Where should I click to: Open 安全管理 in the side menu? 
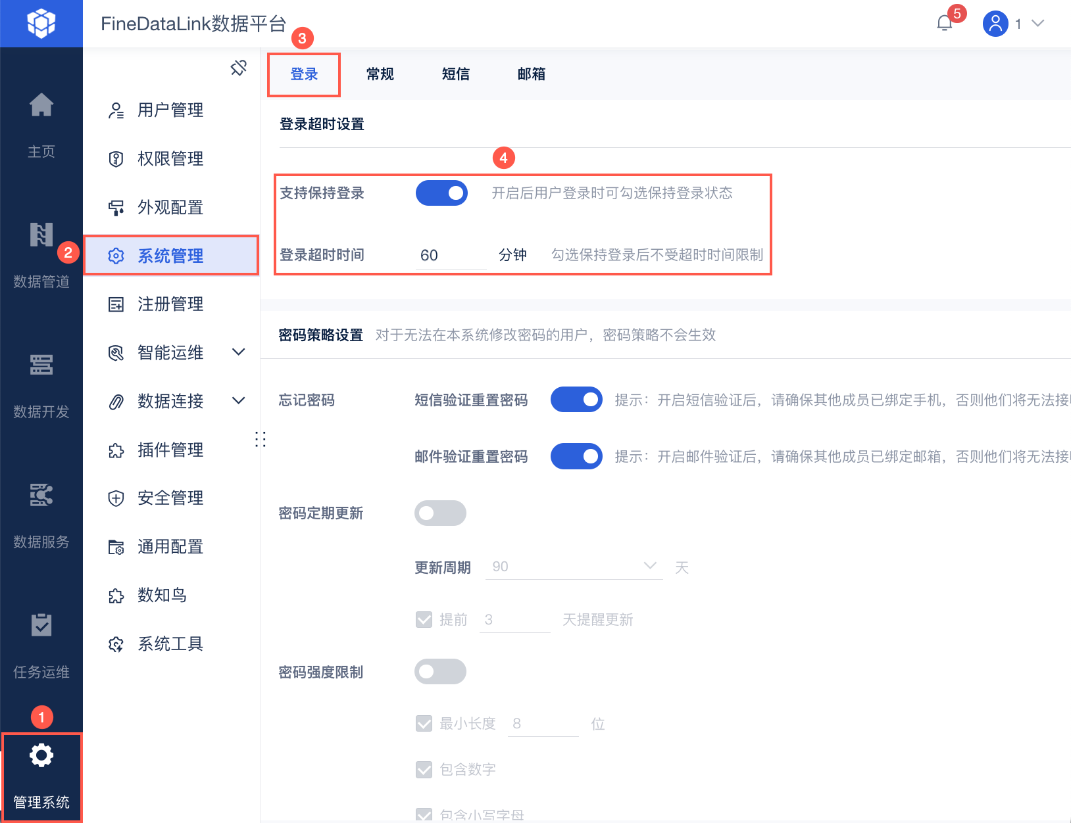171,498
